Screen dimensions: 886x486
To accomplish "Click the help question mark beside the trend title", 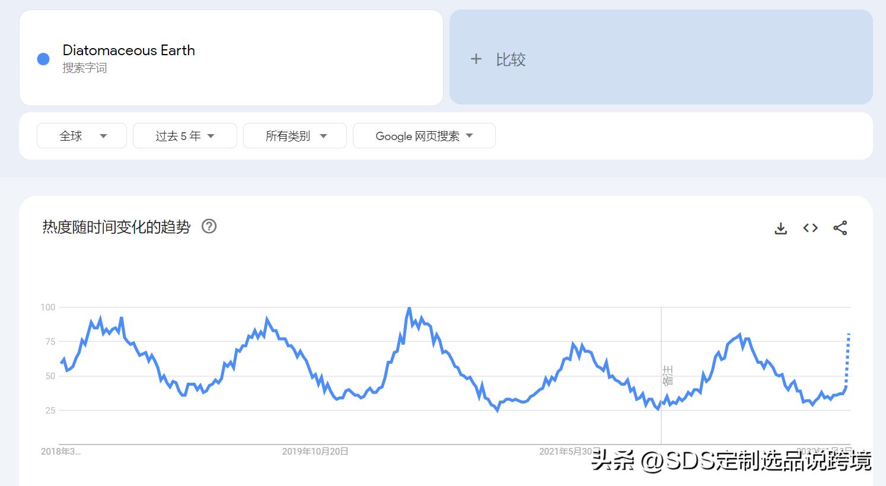I will 209,227.
